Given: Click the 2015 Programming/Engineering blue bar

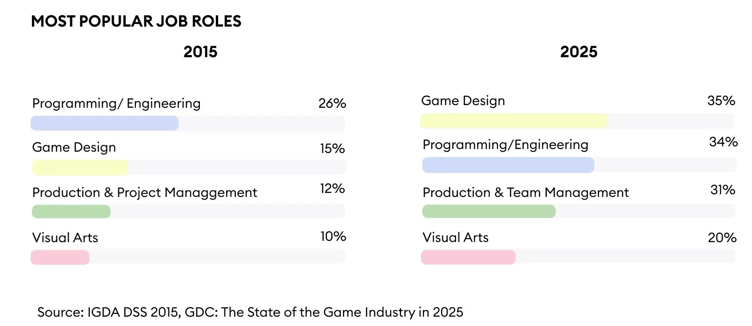Looking at the screenshot, I should (104, 123).
